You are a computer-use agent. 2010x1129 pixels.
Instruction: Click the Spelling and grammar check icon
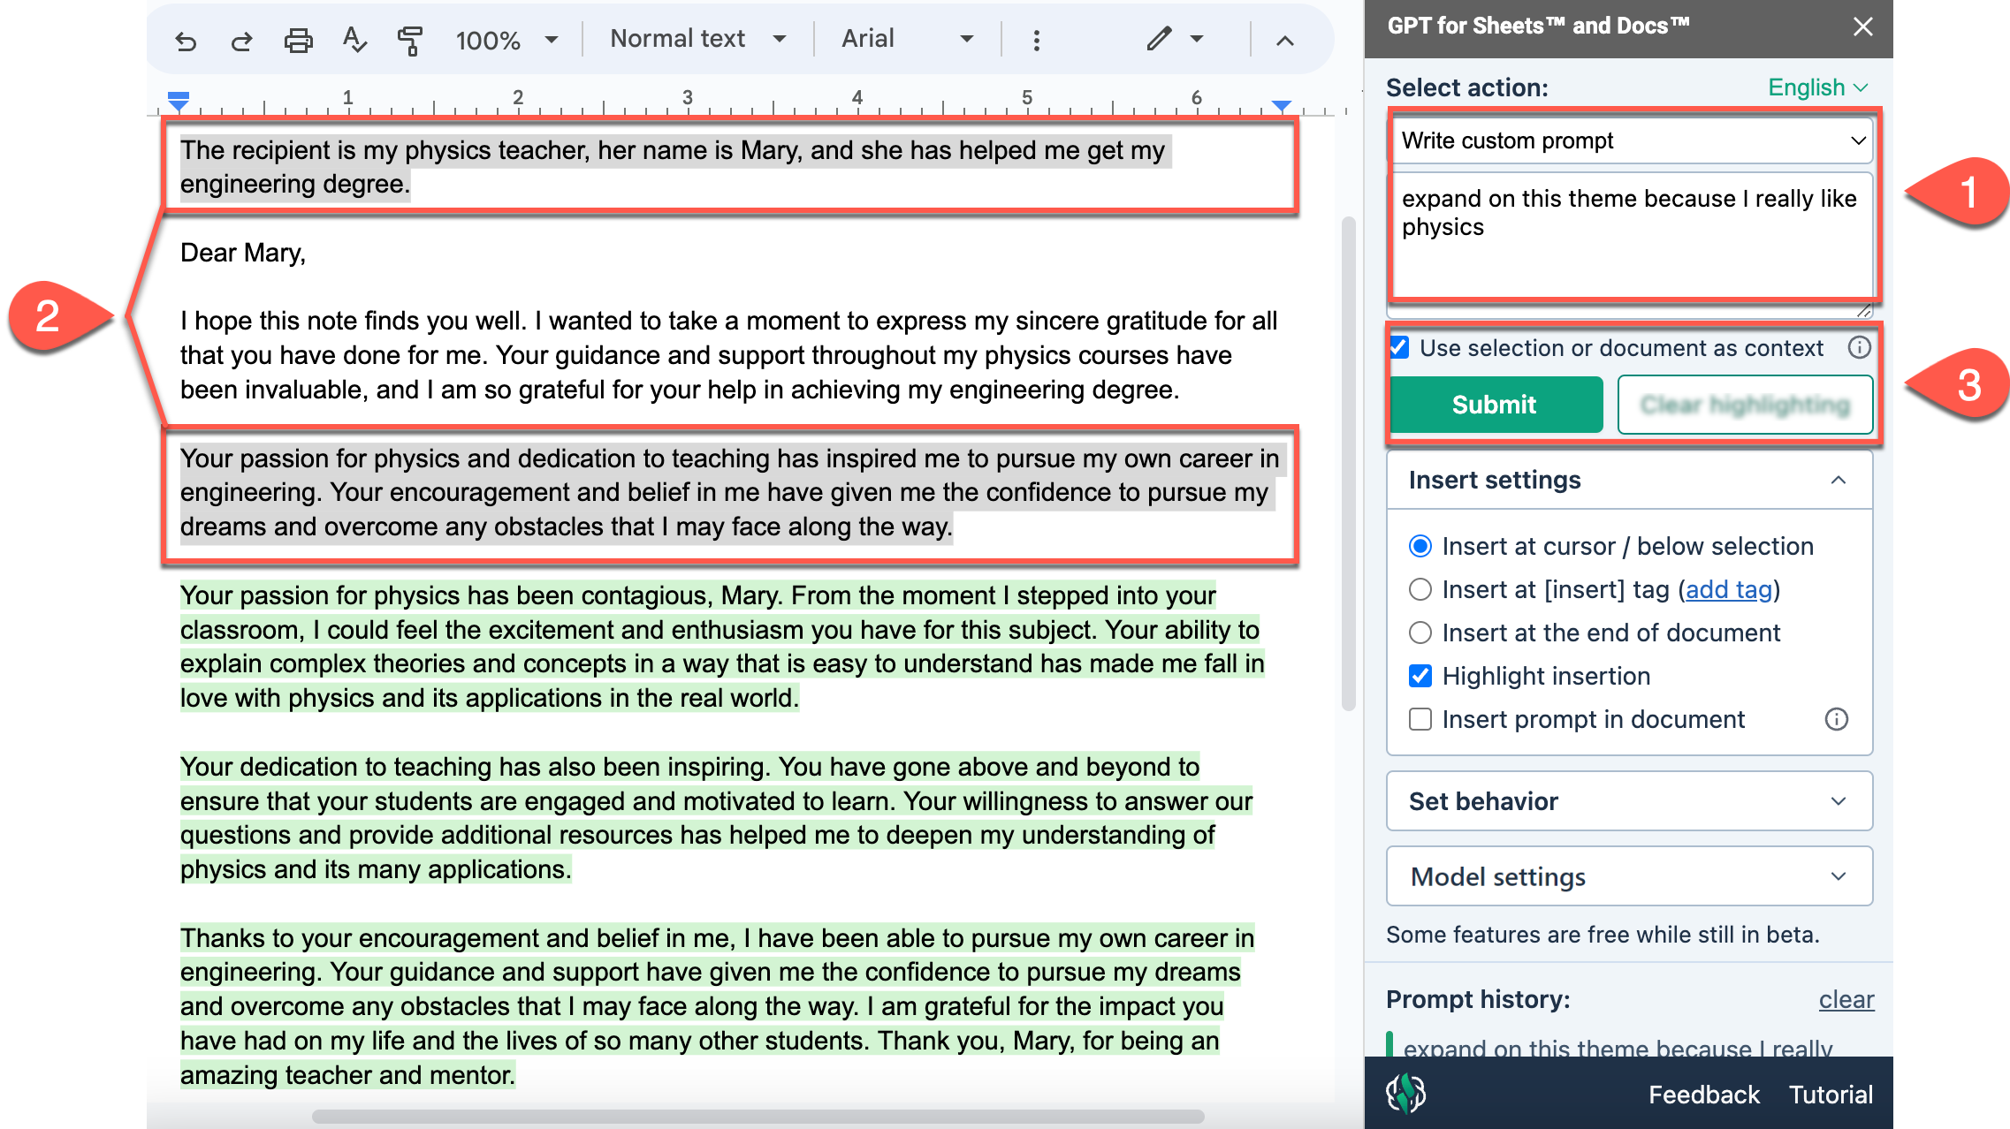click(354, 41)
